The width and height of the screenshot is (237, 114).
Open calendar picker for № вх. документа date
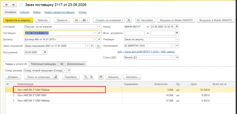(177, 33)
